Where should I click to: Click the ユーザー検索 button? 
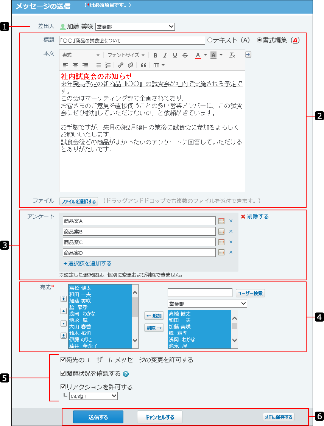click(x=250, y=293)
